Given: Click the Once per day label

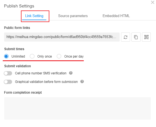Looking at the screenshot, I should 74,56.
